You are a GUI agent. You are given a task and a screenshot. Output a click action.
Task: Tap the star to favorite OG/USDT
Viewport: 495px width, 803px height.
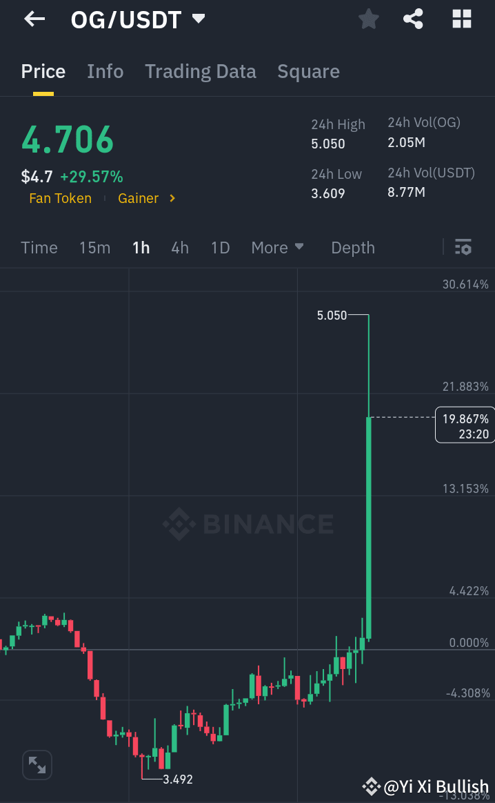coord(368,19)
